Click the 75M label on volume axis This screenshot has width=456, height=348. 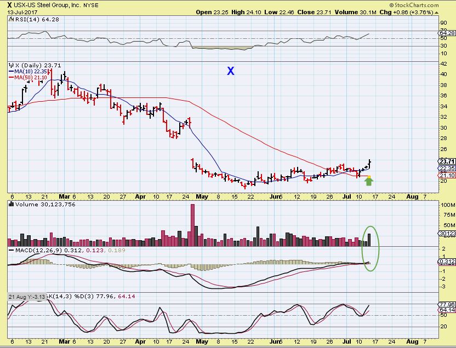449,215
